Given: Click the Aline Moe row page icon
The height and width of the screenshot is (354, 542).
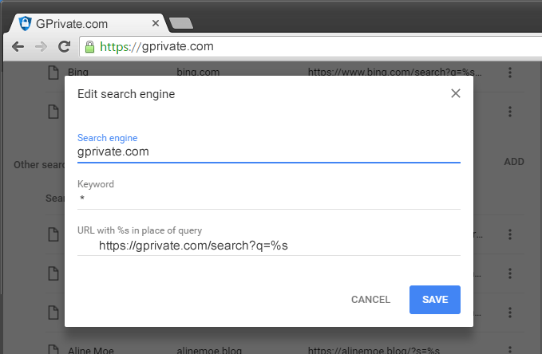Looking at the screenshot, I should point(53,348).
